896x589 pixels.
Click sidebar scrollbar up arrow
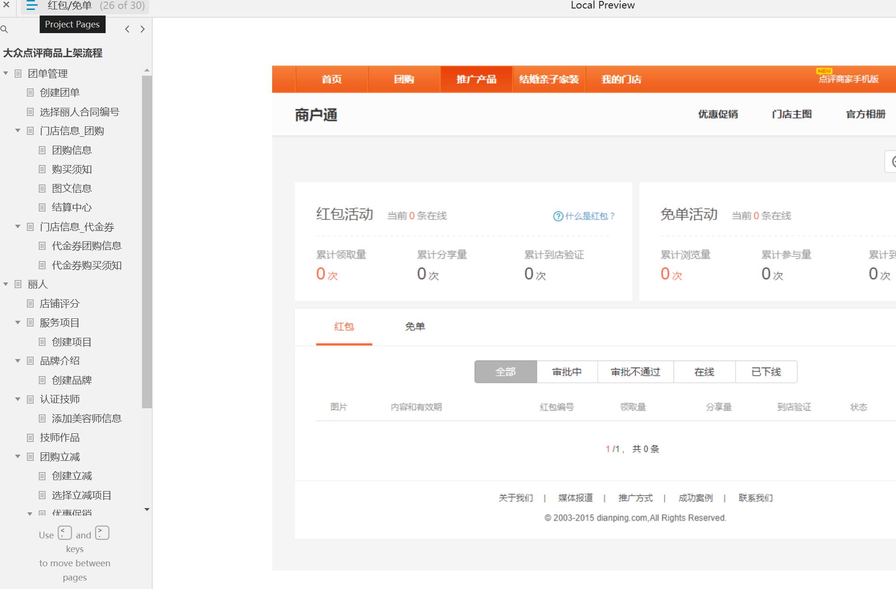point(147,70)
